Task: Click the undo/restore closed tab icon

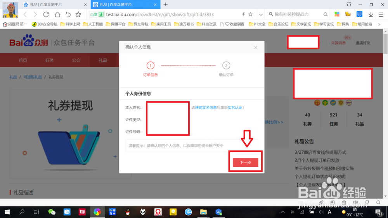Action: coord(68,15)
